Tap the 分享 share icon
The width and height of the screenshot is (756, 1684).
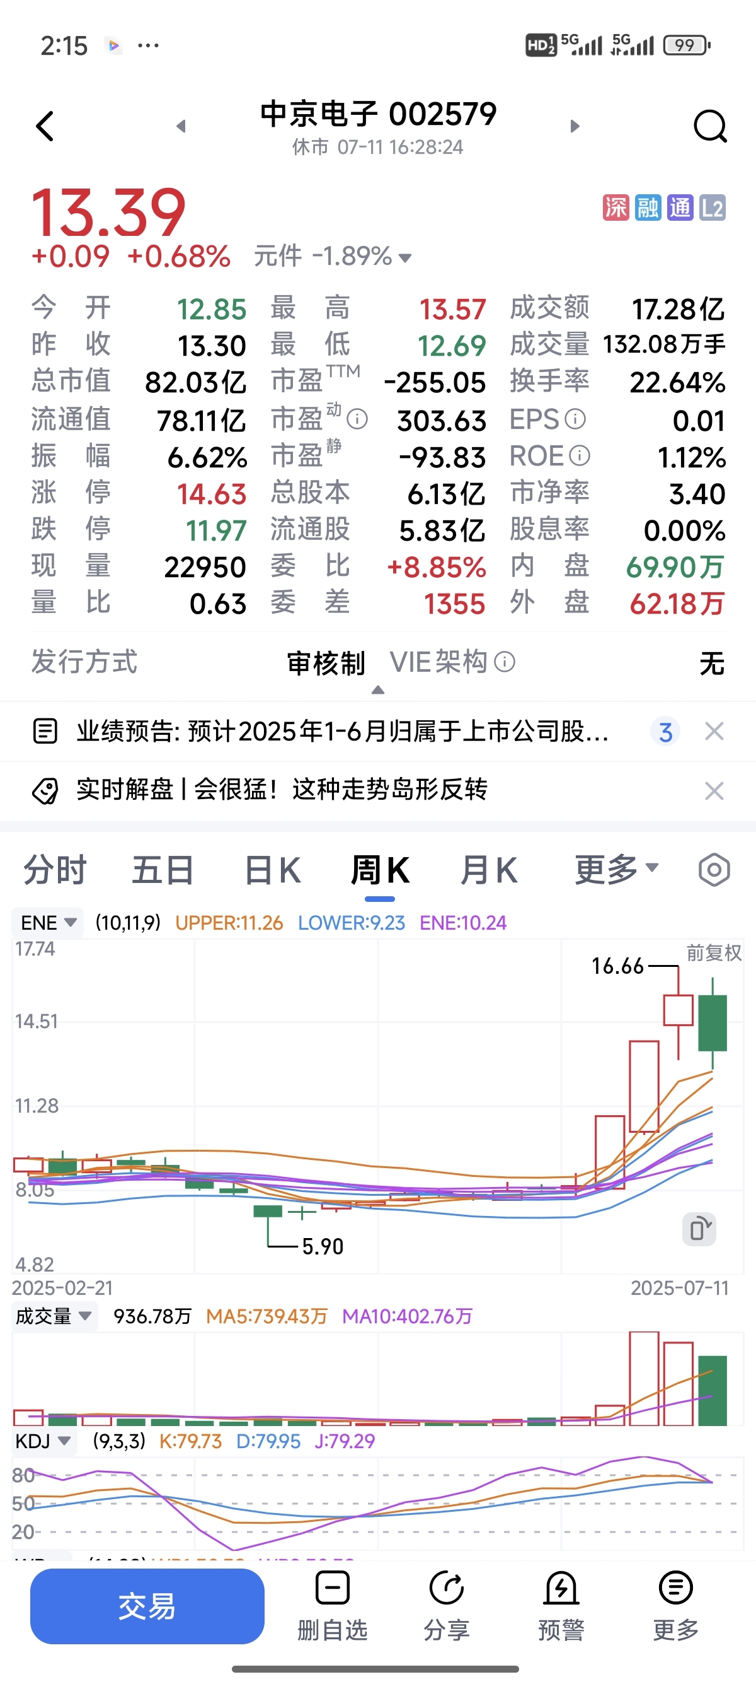coord(447,1608)
